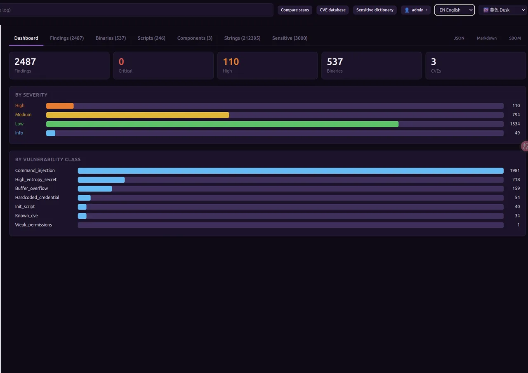Viewport: 528px width, 373px height.
Task: Click the High_entropy_secret class label
Action: (36, 179)
